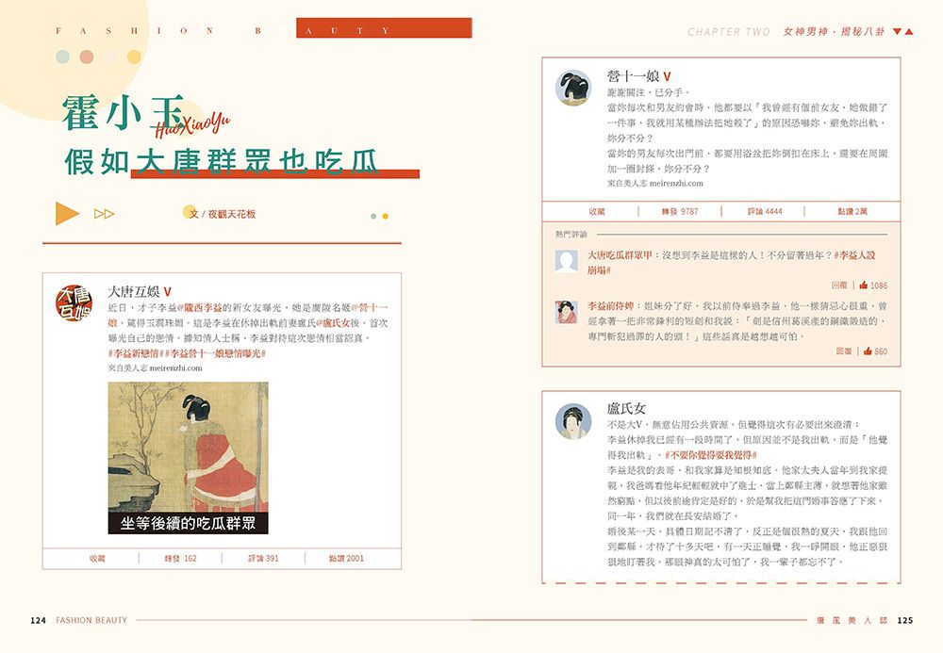
Task: Click page number 125
Action: pos(905,621)
